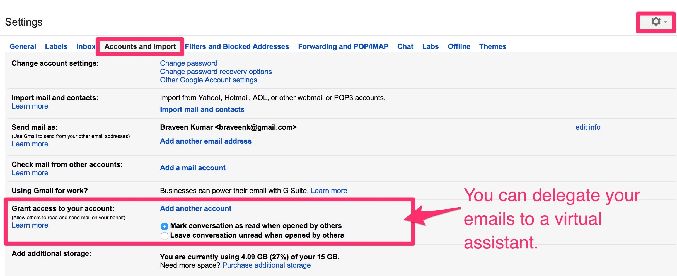Click 'Add another email address'
677x276 pixels.
[205, 141]
